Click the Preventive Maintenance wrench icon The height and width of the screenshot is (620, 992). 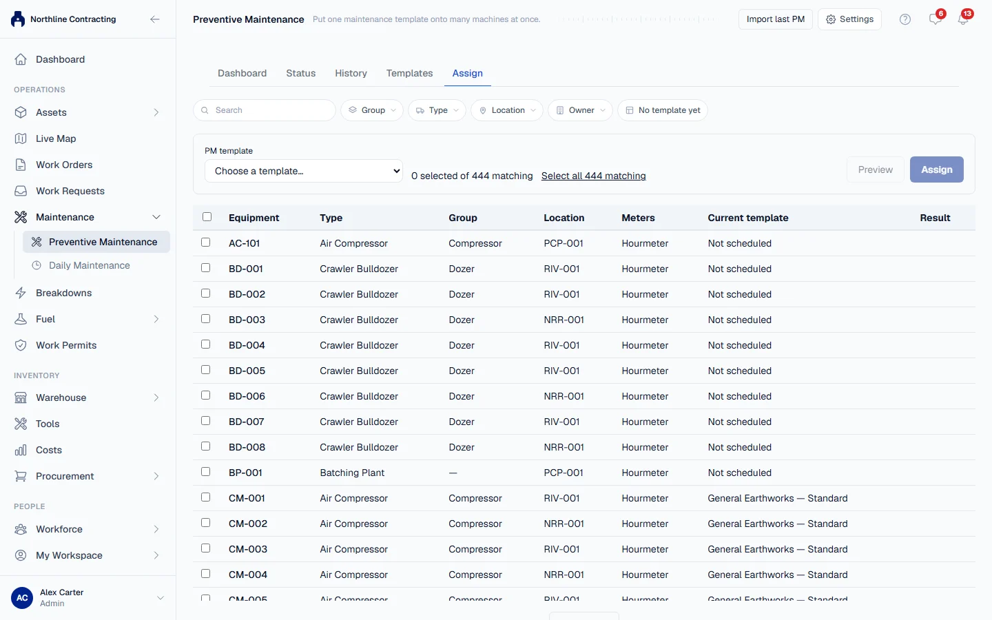click(x=37, y=242)
